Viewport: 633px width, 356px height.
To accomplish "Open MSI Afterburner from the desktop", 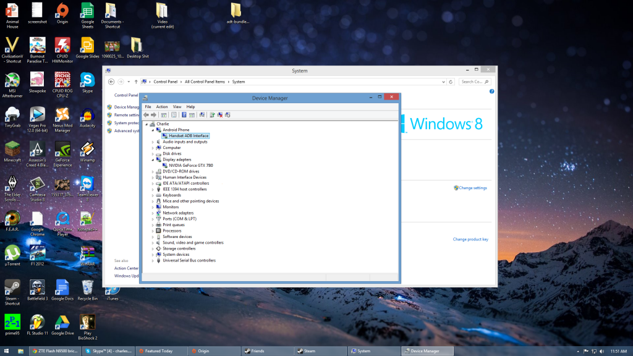I will (12, 79).
